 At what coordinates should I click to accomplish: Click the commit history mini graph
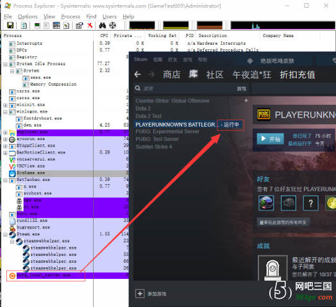tap(176, 25)
